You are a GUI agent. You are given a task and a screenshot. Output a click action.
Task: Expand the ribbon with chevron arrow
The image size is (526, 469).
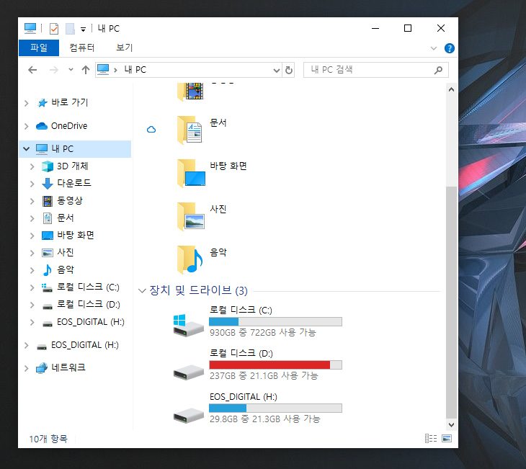pyautogui.click(x=434, y=48)
